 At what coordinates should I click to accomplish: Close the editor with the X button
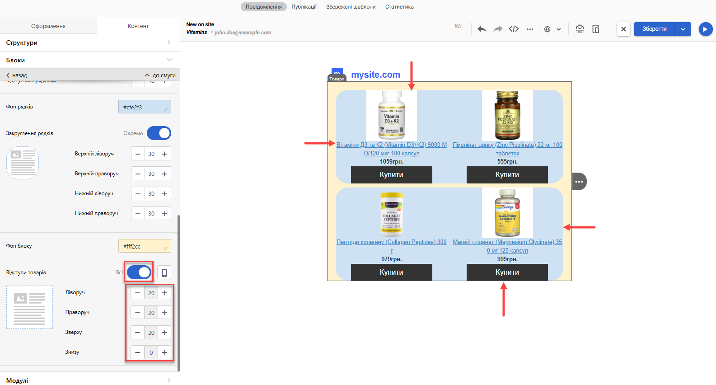(623, 29)
